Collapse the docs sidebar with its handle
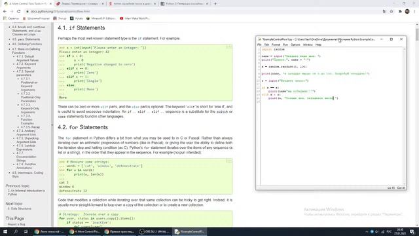The height and width of the screenshot is (236, 419). pos(52,125)
